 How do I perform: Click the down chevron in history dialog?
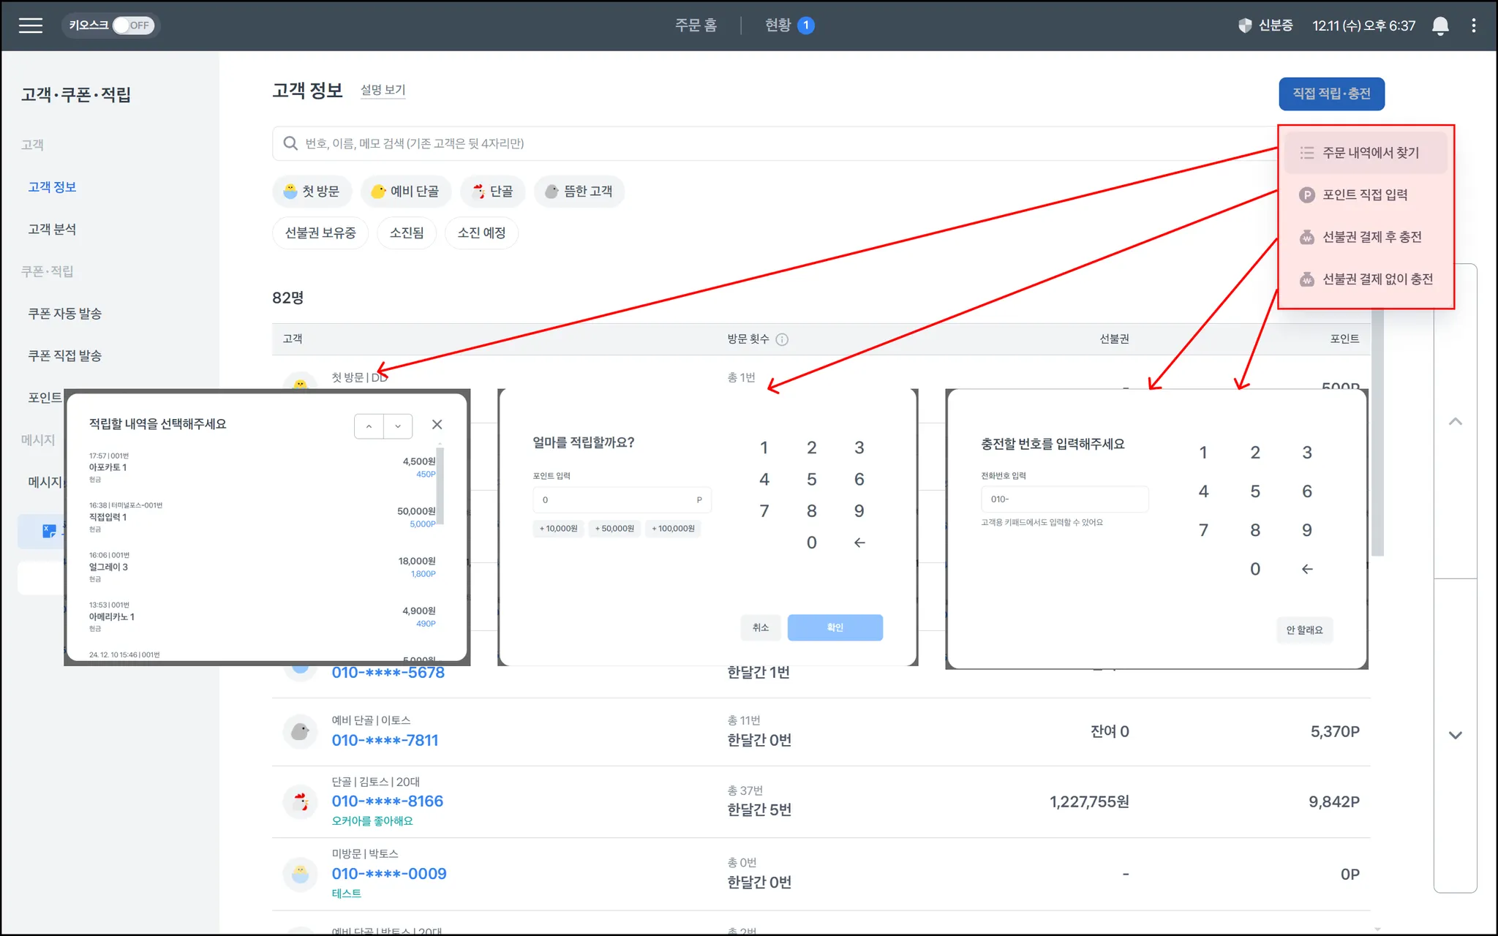click(x=398, y=426)
